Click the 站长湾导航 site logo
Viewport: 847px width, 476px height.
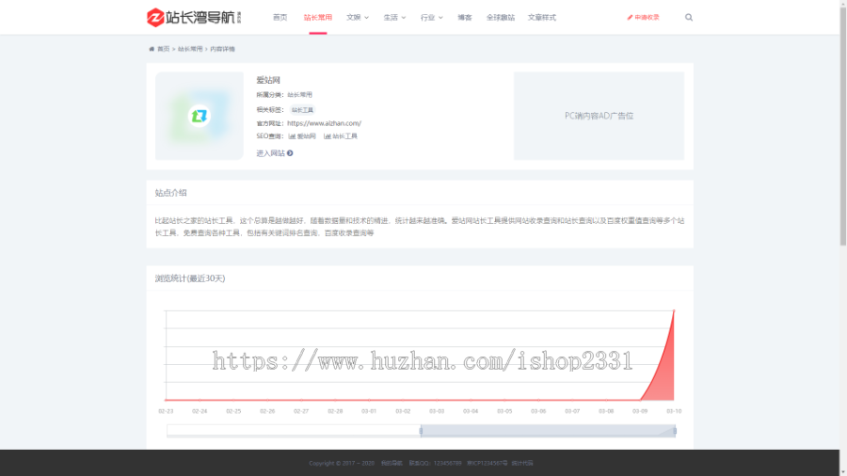[x=194, y=17]
